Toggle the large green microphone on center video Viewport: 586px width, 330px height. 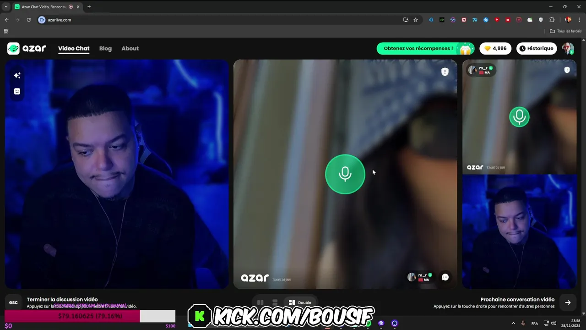tap(345, 174)
